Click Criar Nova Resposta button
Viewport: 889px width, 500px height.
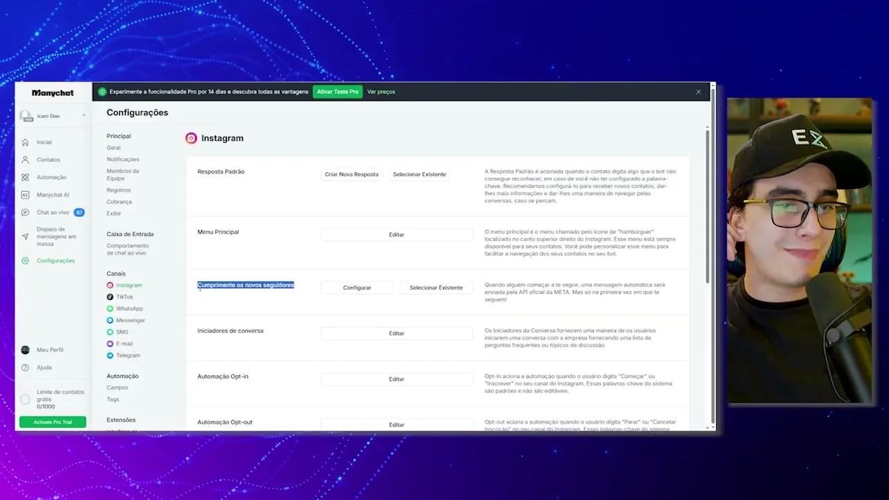351,174
